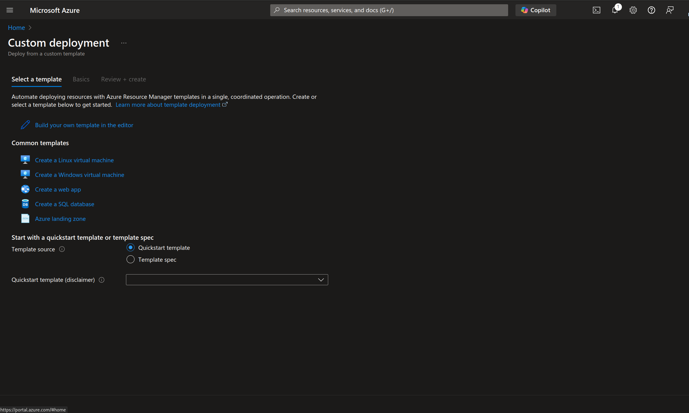Expand the Quickstart template dropdown
Image resolution: width=689 pixels, height=413 pixels.
227,280
